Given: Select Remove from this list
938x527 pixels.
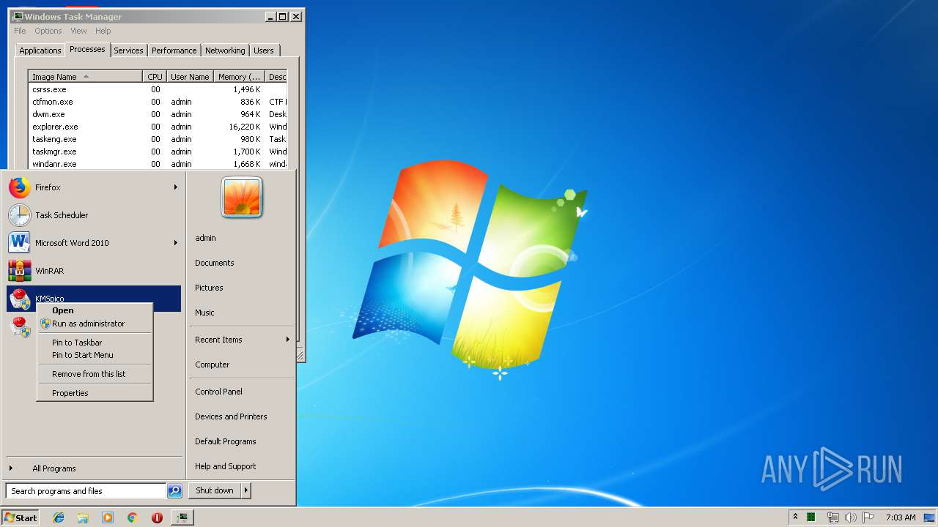Looking at the screenshot, I should click(x=95, y=374).
